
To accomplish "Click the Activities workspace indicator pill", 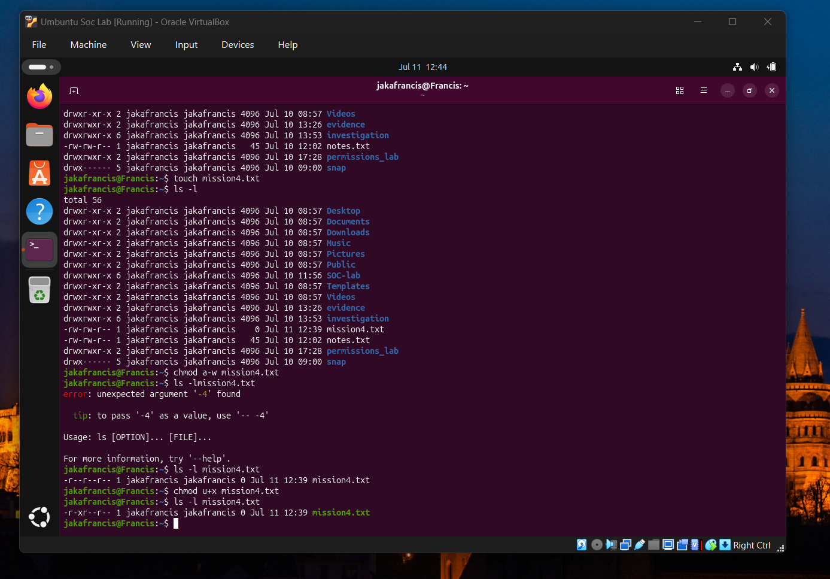I will tap(41, 67).
